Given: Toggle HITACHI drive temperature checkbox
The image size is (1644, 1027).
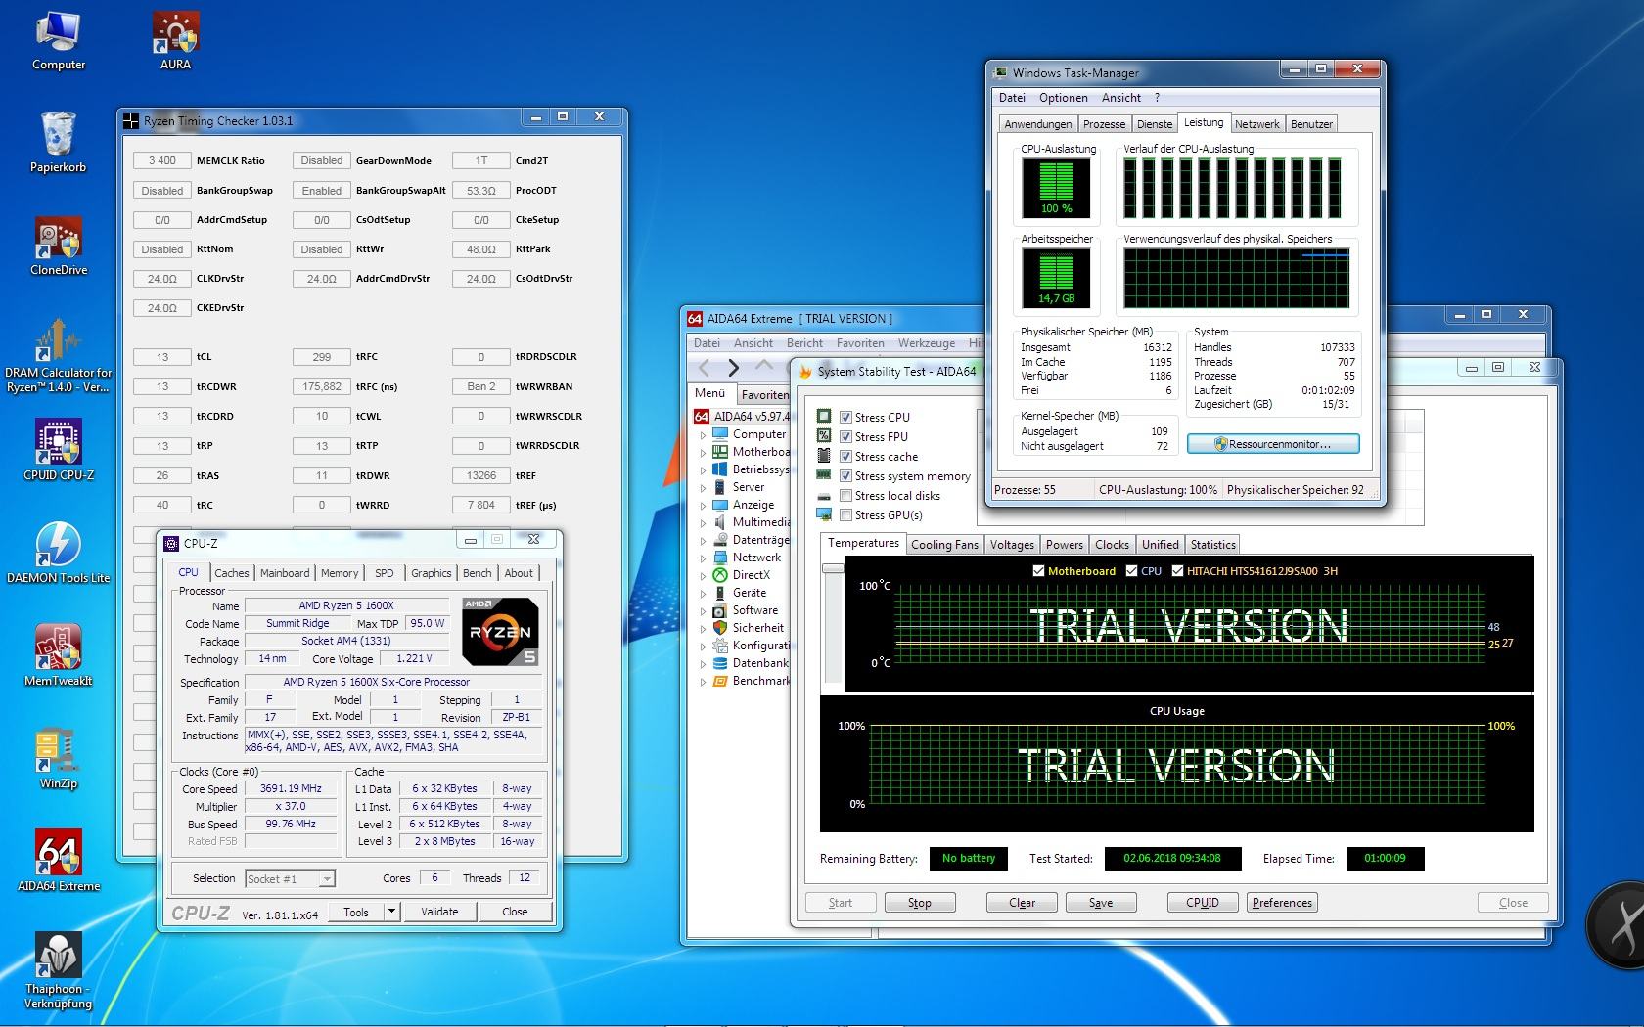Looking at the screenshot, I should tap(1178, 571).
